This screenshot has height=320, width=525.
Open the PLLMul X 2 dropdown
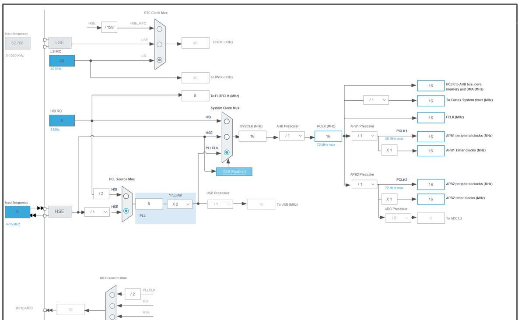180,204
